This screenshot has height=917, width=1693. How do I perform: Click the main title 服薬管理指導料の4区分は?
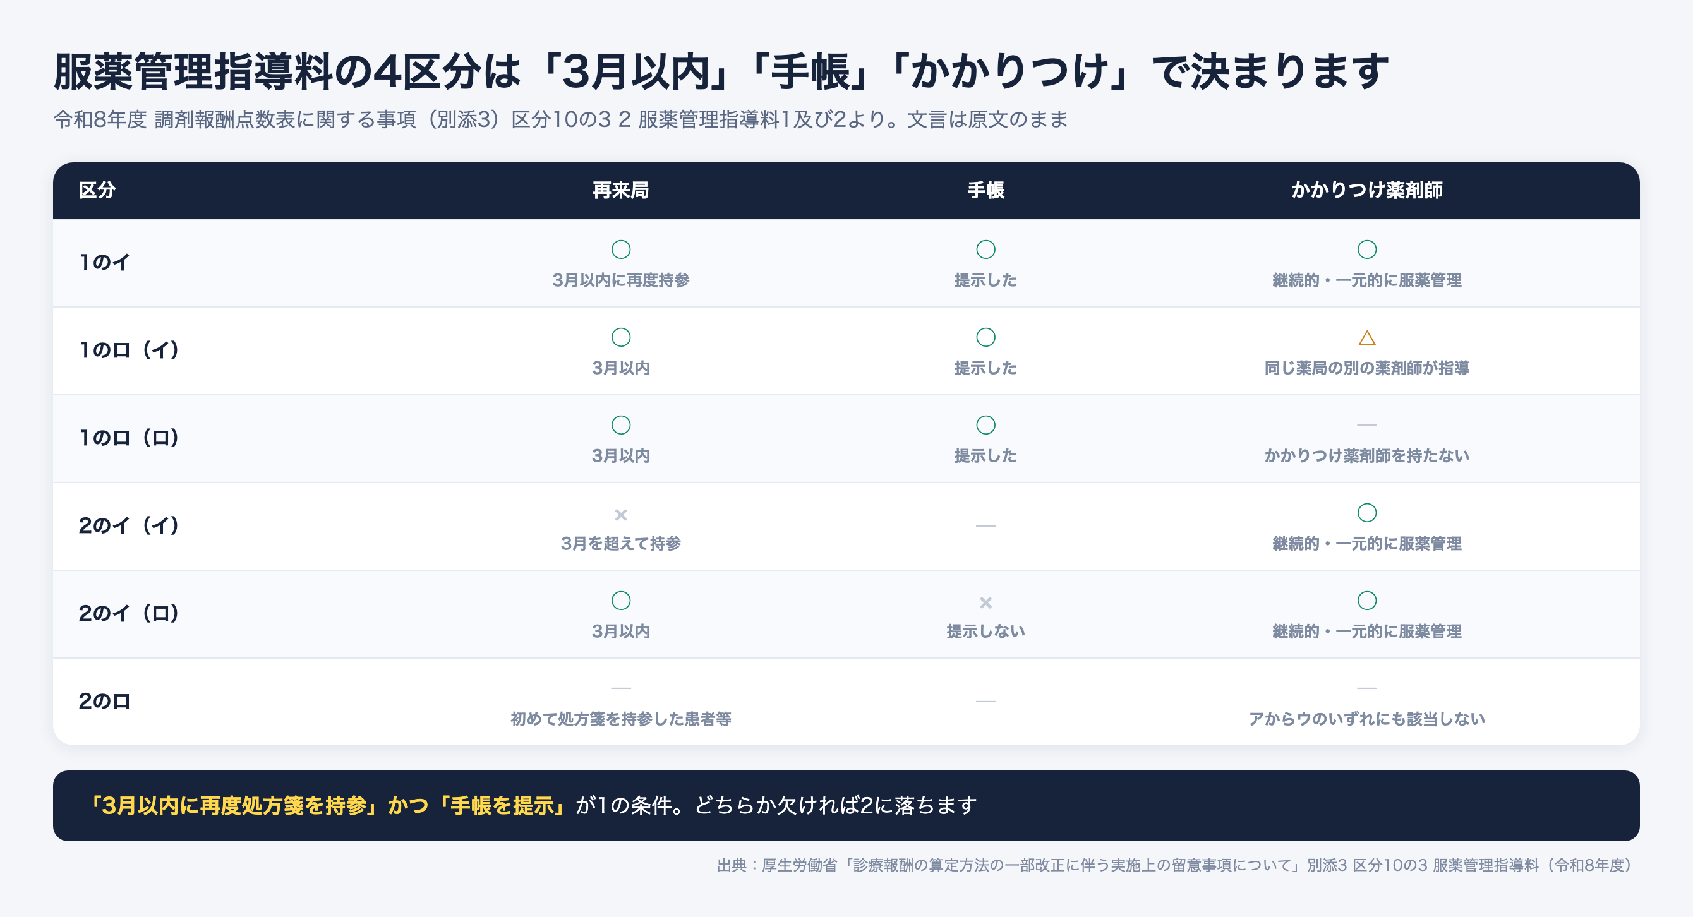point(287,71)
